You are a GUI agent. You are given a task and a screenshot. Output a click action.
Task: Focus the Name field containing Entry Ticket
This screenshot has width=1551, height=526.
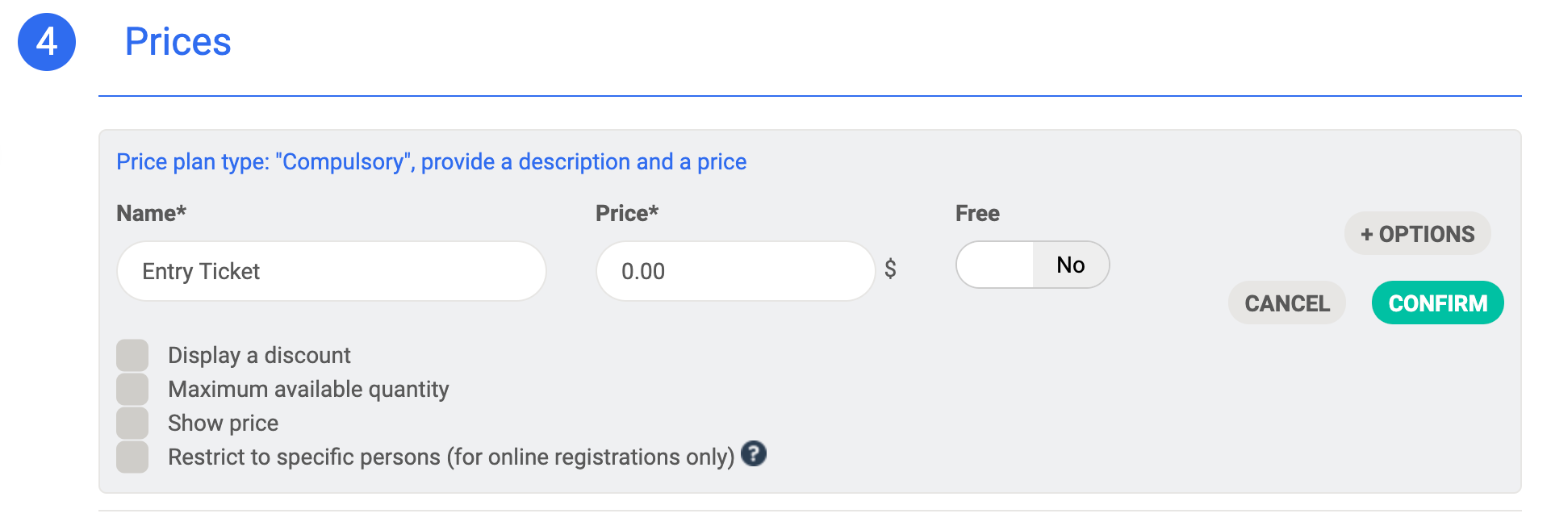pos(331,271)
